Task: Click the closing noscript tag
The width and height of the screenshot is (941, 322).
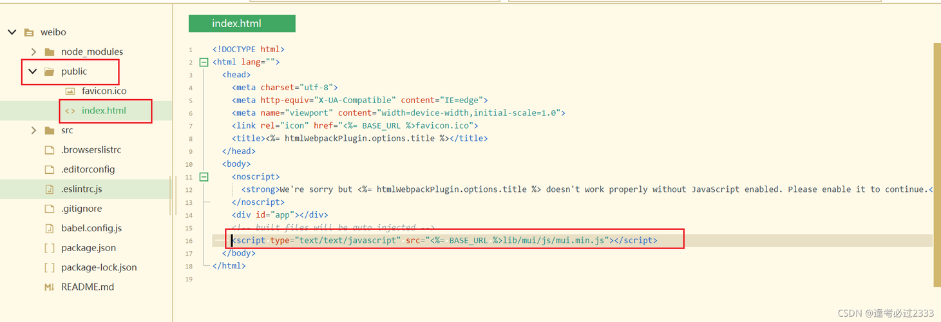Action: click(x=258, y=202)
